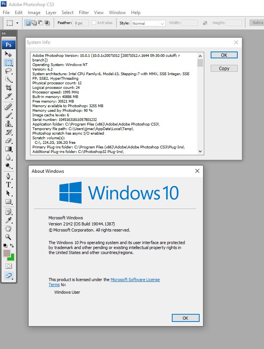This screenshot has width=264, height=349.
Task: Select the Clone Stamp tool
Action: [x=8, y=124]
